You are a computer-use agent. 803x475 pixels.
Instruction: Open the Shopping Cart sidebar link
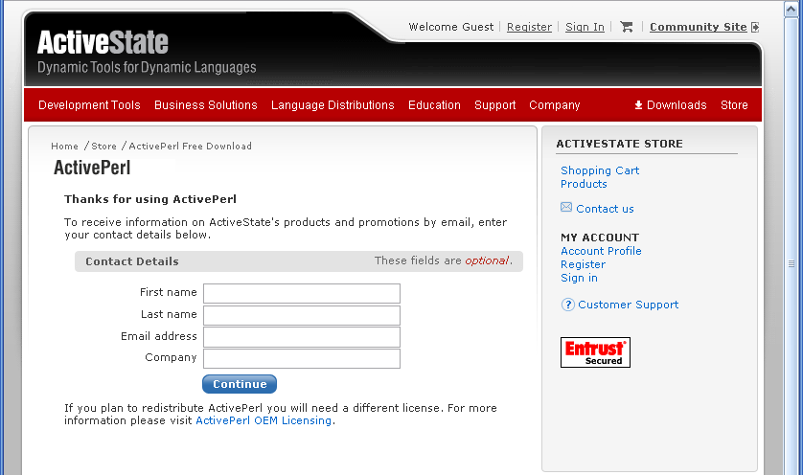pos(600,170)
